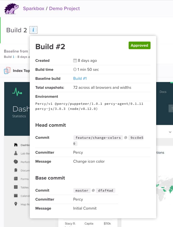Click the Lab flask icon in sidebar
Screen dimensions: 173x227
coord(16,153)
